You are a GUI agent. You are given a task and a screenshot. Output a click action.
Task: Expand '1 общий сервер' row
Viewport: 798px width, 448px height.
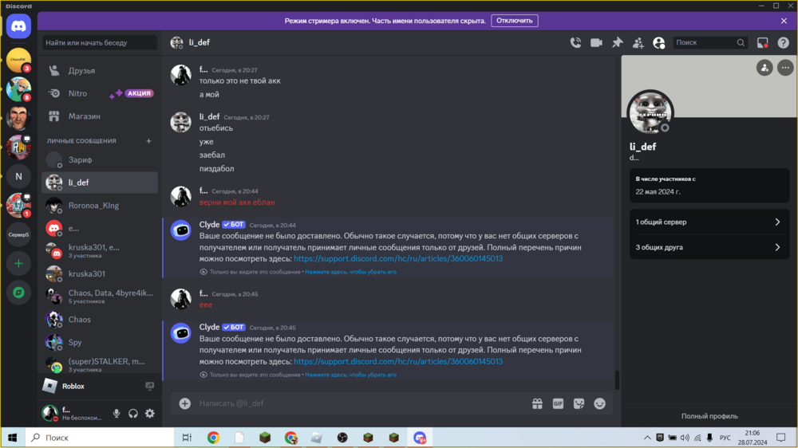[709, 222]
